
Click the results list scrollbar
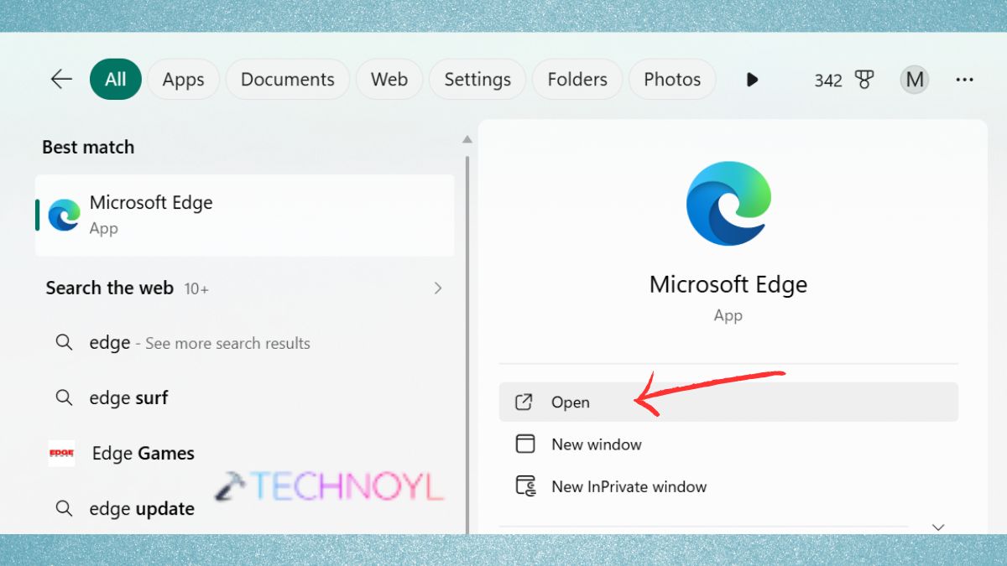(x=467, y=344)
